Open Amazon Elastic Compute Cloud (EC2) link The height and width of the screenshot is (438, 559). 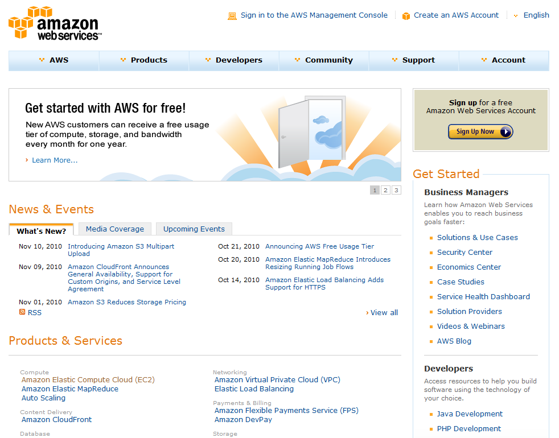click(x=88, y=380)
